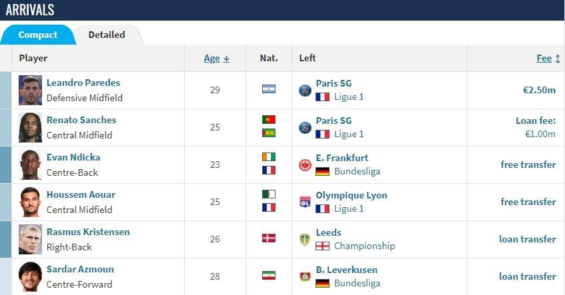Click the Championship league link under Leeds
Screen dimensions: 565x295
(x=364, y=246)
